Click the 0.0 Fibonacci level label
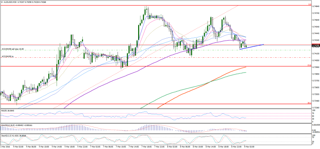The width and height of the screenshot is (320, 149). [309, 4]
